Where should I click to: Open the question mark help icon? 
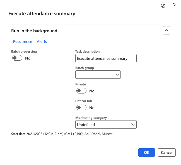[x=174, y=5]
